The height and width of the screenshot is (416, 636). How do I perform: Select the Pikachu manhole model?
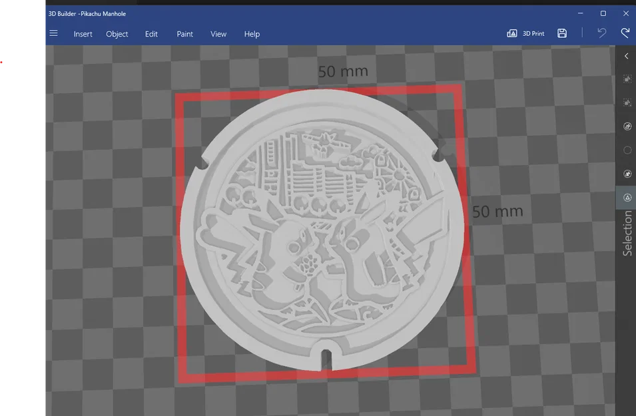coord(322,230)
